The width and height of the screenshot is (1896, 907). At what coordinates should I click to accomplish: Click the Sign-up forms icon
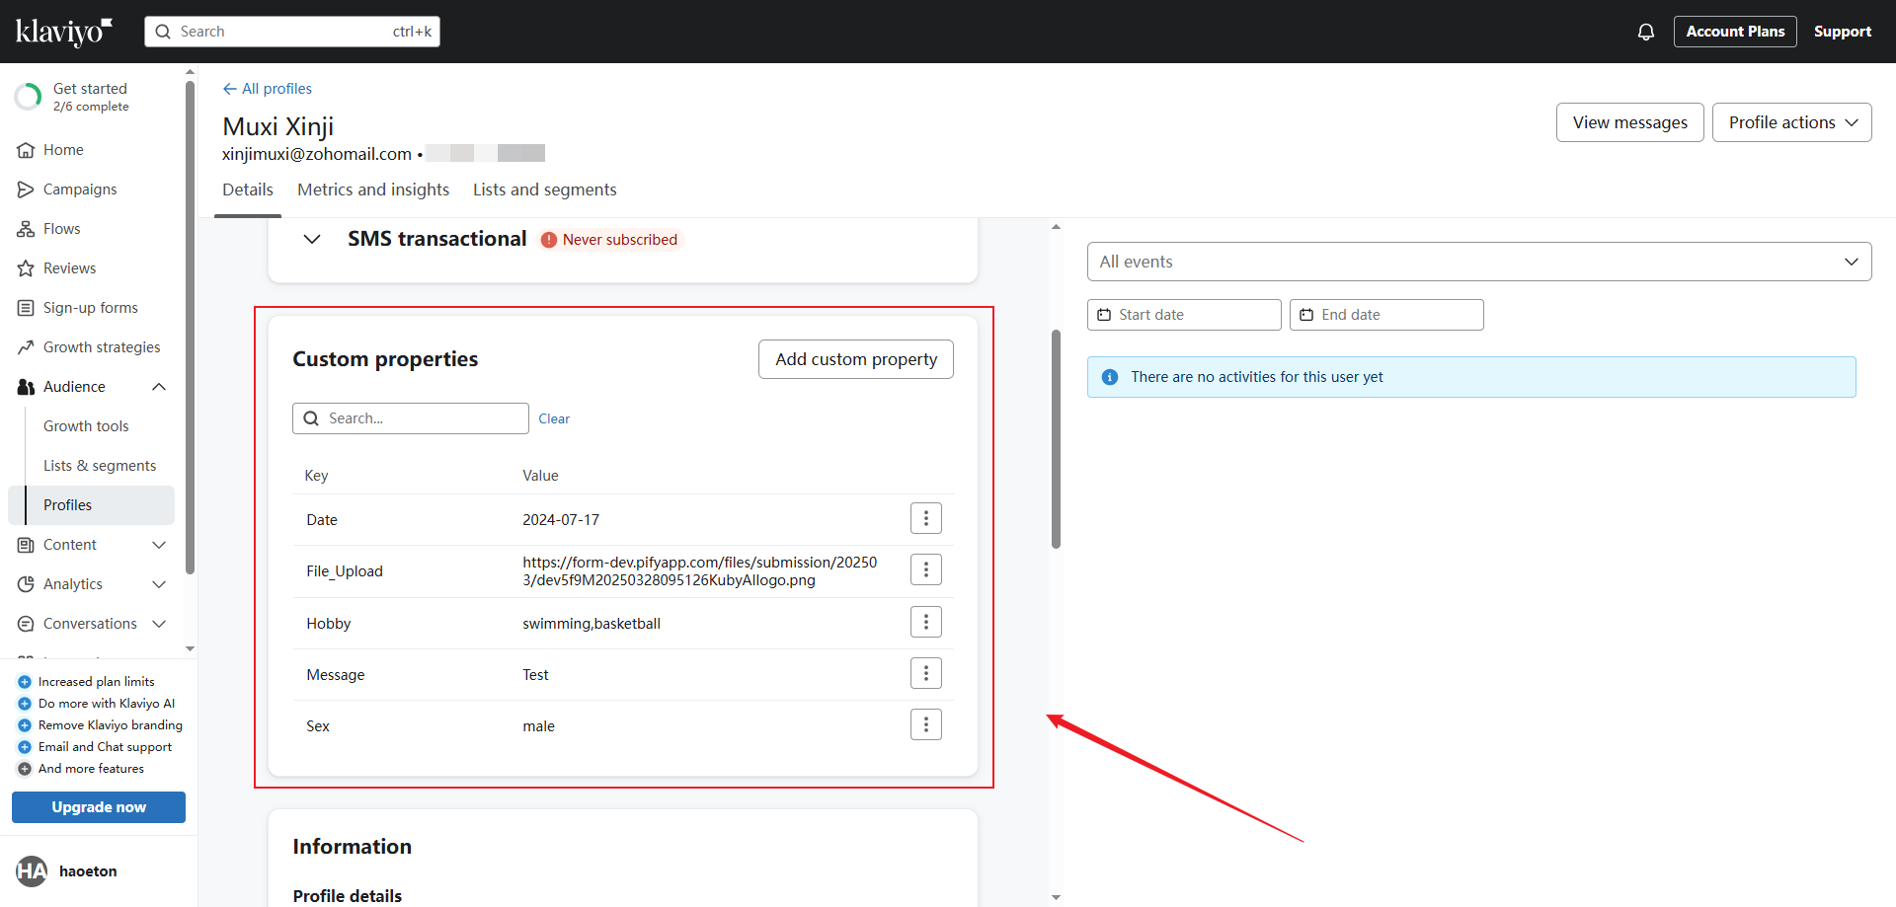(x=26, y=308)
